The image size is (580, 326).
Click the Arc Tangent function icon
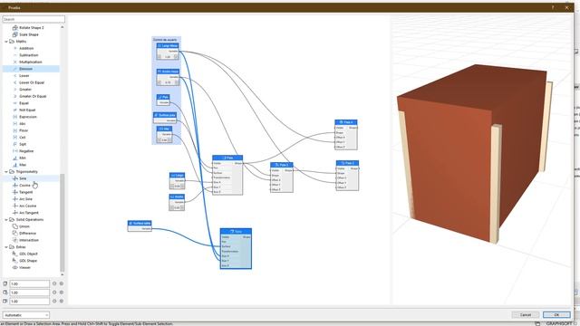(x=15, y=213)
